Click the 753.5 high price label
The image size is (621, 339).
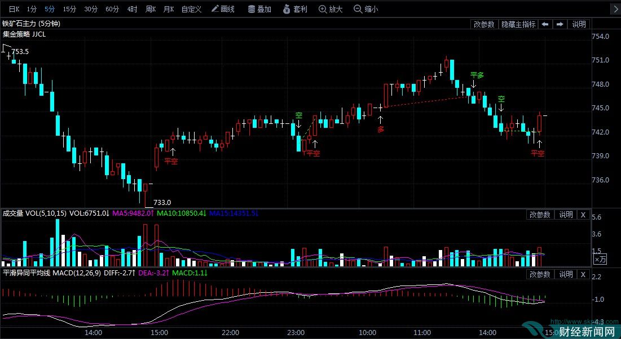click(x=20, y=51)
